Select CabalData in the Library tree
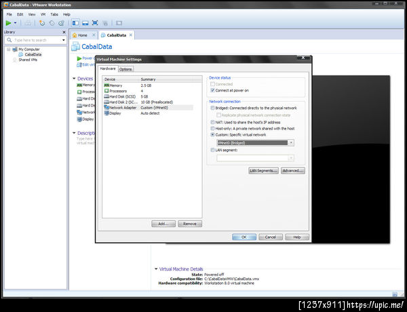 pos(33,54)
